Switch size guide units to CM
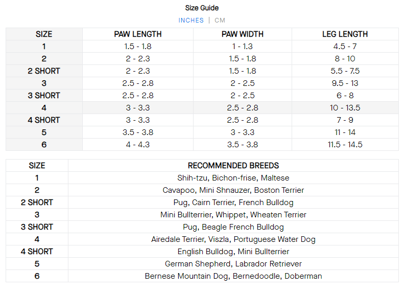 [x=220, y=20]
